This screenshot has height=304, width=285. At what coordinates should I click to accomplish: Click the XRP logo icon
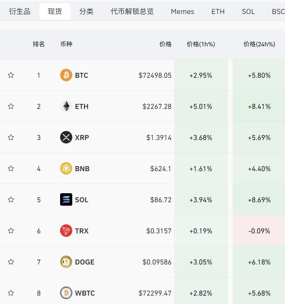point(65,137)
